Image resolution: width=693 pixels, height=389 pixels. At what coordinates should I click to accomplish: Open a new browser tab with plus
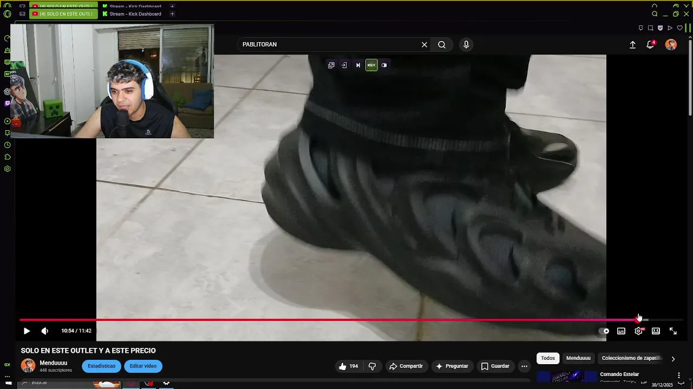point(172,14)
